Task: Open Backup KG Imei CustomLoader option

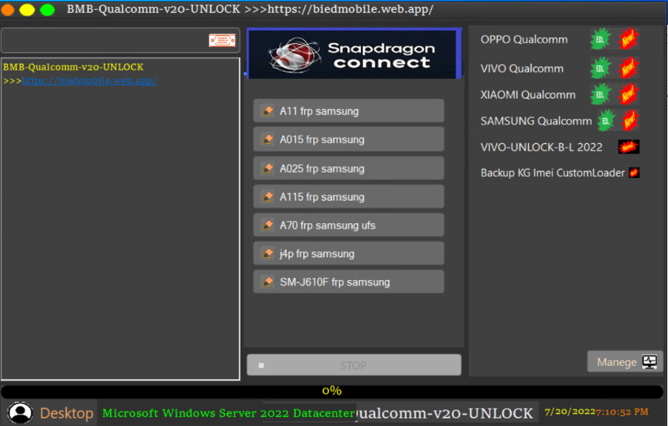Action: coord(552,173)
